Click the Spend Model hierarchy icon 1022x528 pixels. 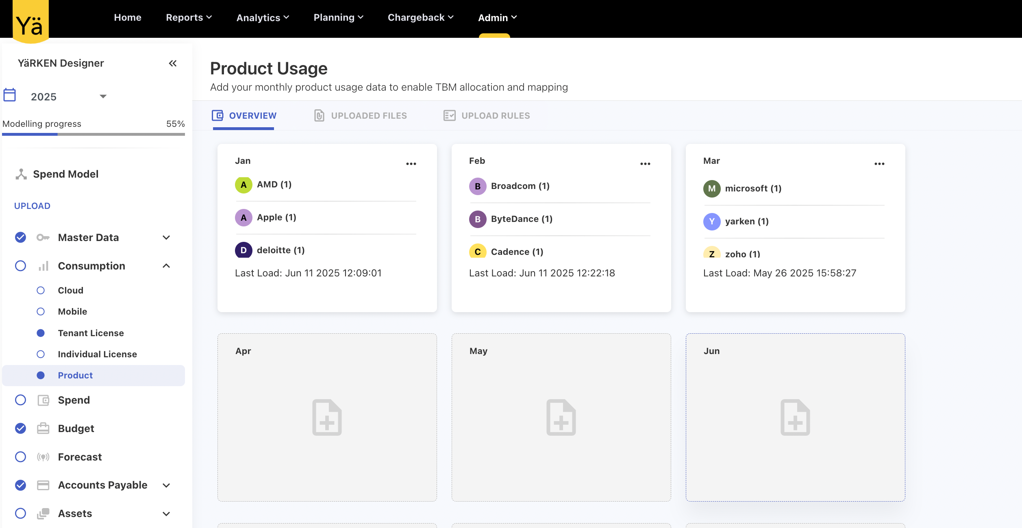21,174
